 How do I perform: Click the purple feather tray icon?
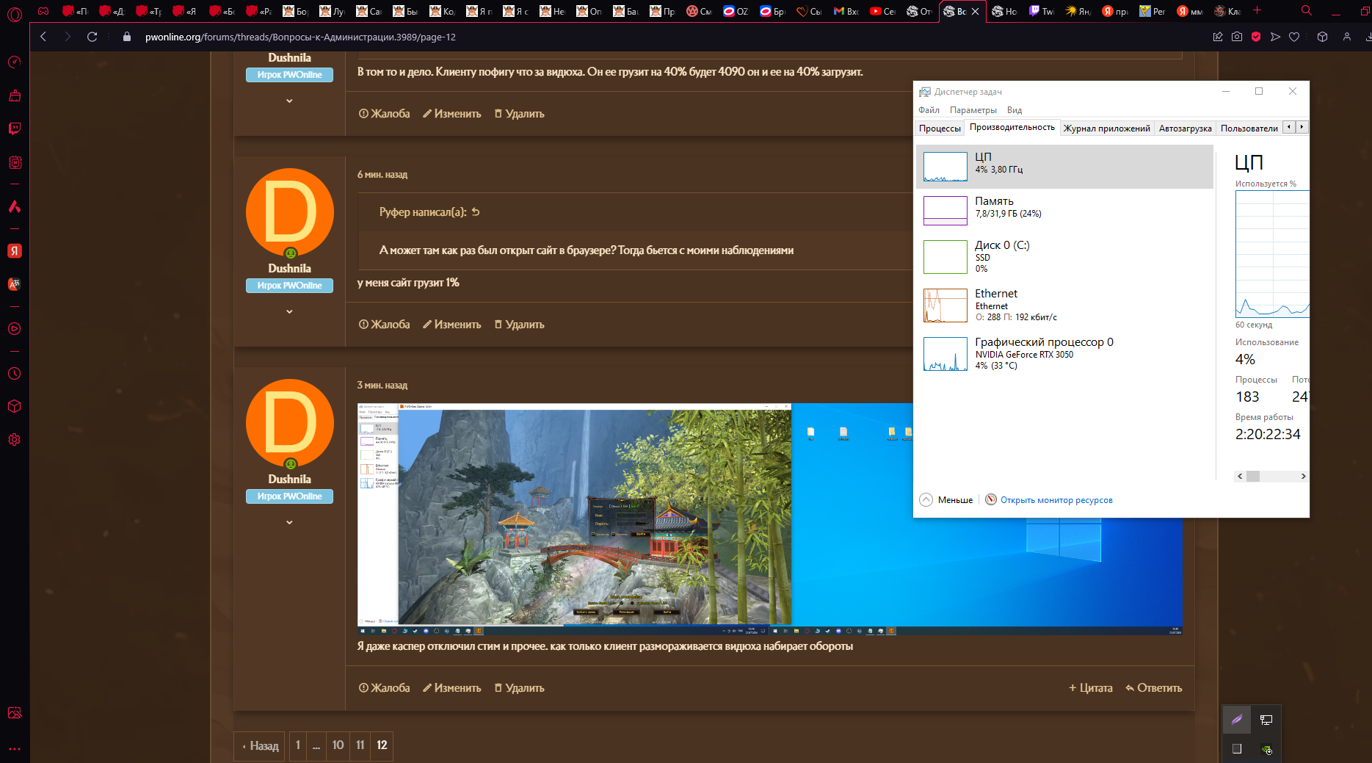coord(1237,720)
